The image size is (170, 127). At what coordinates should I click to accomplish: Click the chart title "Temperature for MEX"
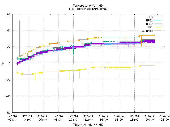(88, 6)
